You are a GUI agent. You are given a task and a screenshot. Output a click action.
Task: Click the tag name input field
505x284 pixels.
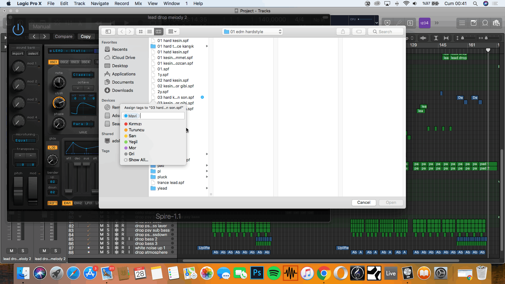153,116
